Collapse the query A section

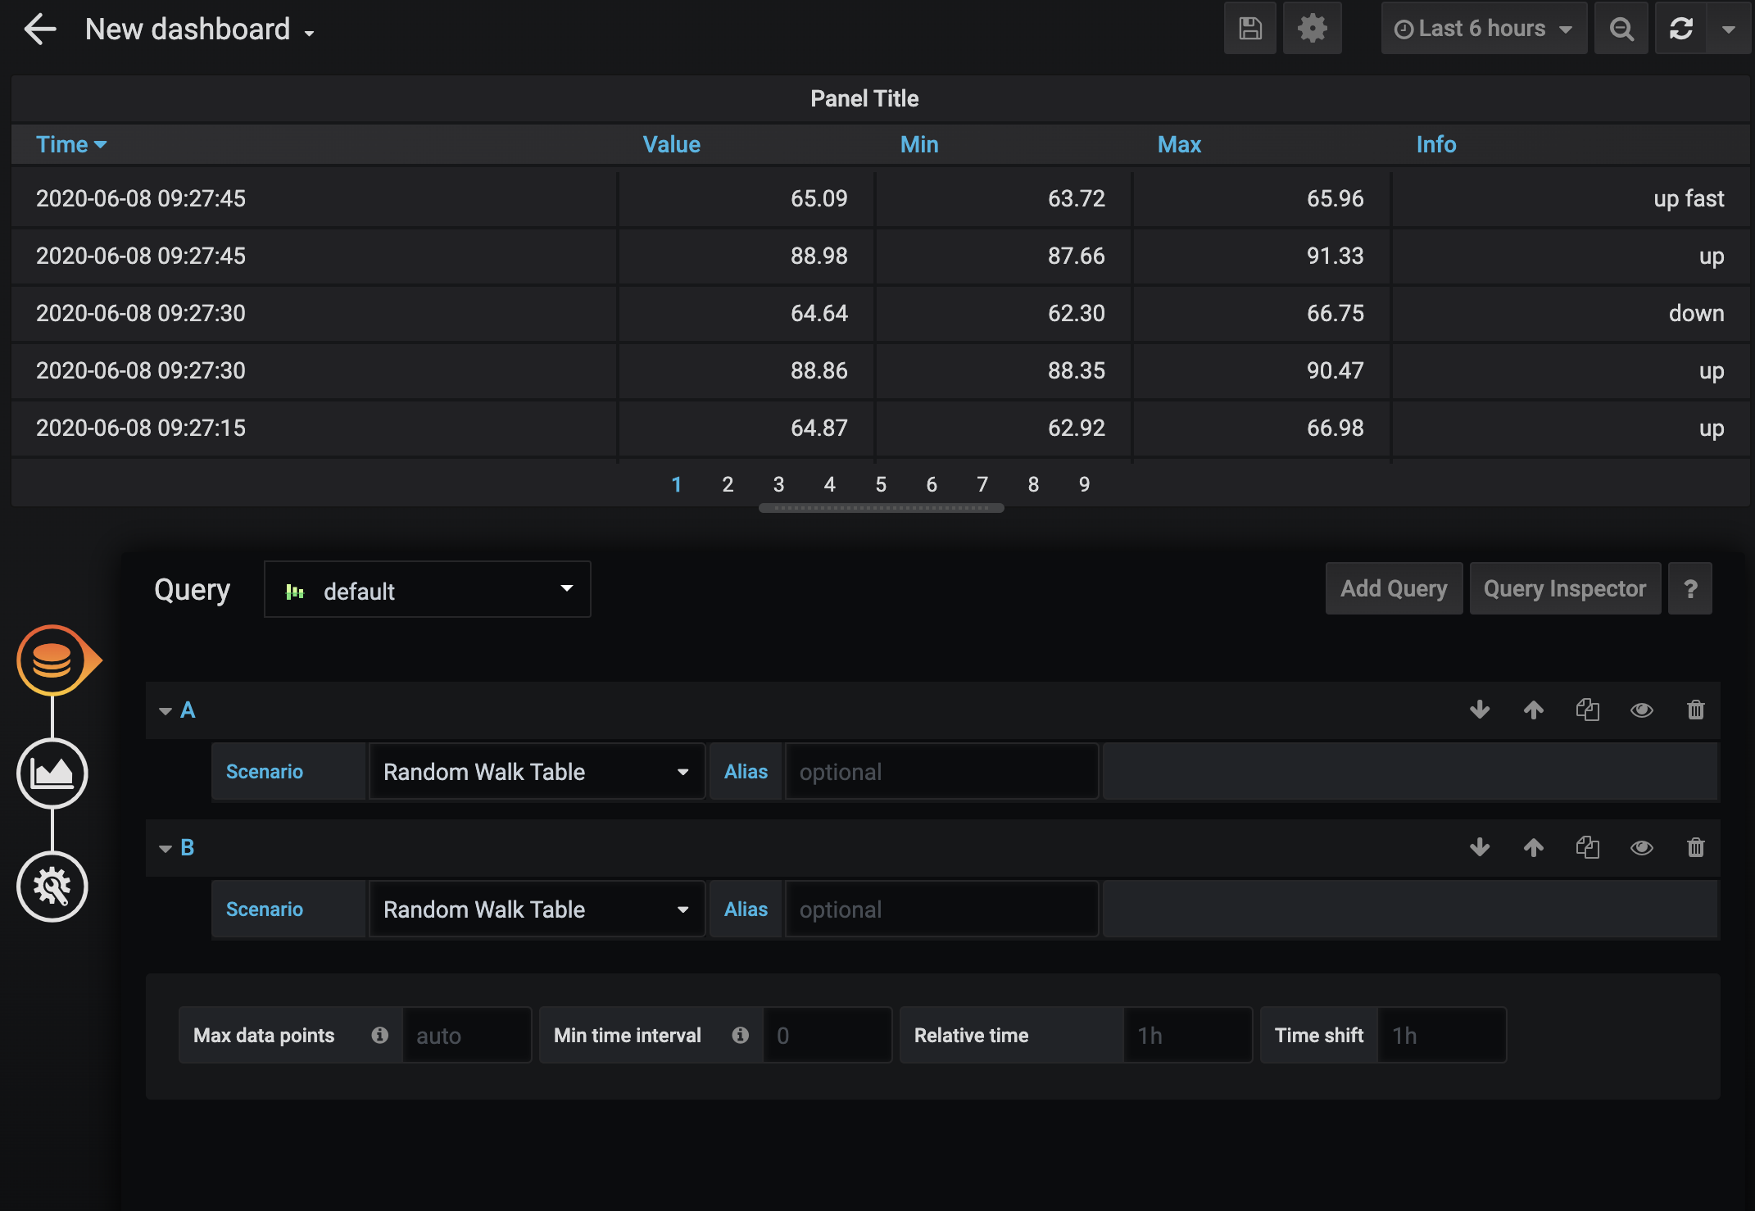165,710
